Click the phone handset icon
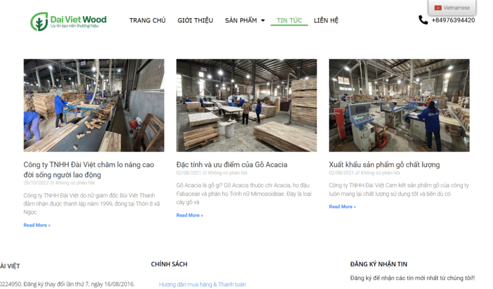The height and width of the screenshot is (289, 493). point(423,20)
